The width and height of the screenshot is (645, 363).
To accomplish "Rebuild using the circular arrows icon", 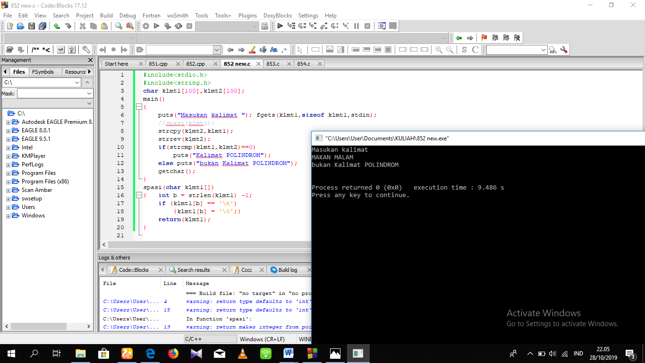I will click(x=178, y=26).
